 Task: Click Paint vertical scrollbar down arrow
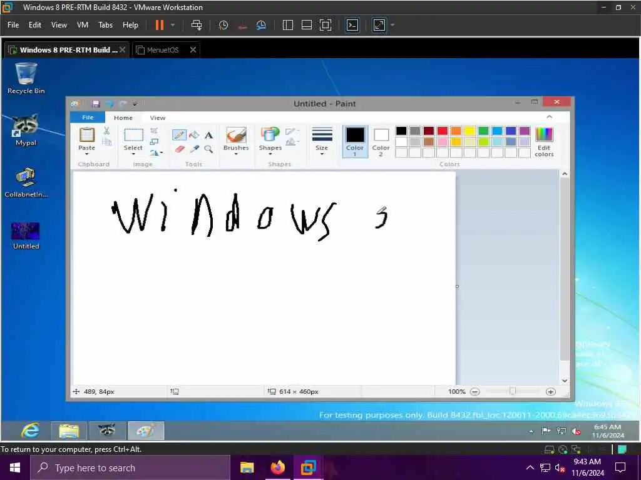(565, 381)
